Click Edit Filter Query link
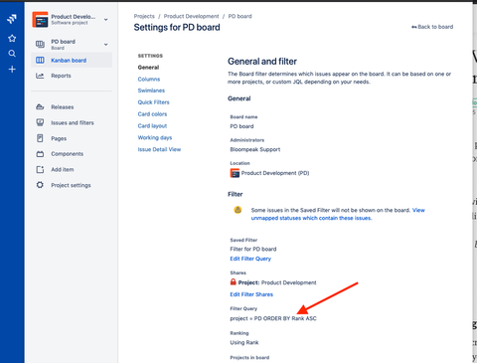 tap(250, 259)
